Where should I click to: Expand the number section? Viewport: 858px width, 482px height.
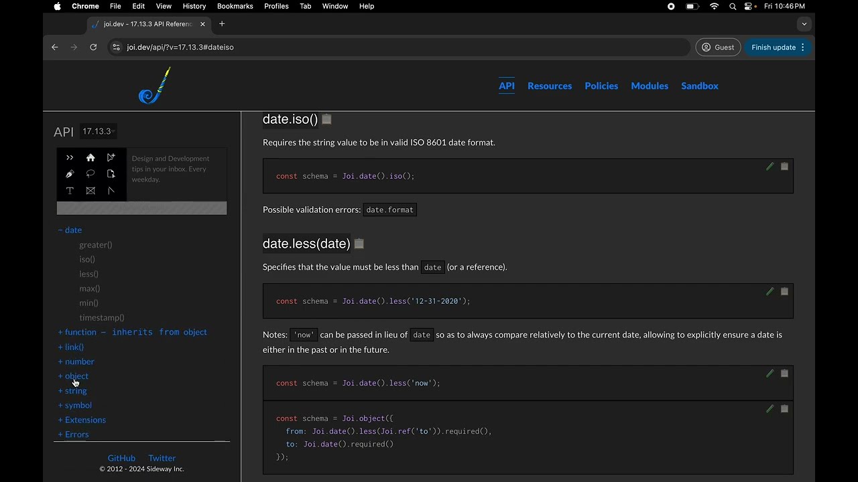[76, 361]
